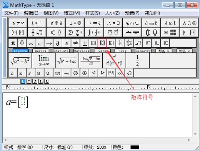Open the uppercase Greek palette (ΛΩ)

coord(189,23)
